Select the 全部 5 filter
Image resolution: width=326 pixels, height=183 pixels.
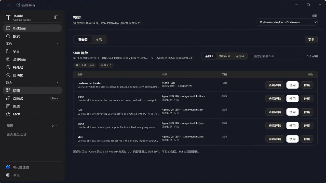[209, 56]
